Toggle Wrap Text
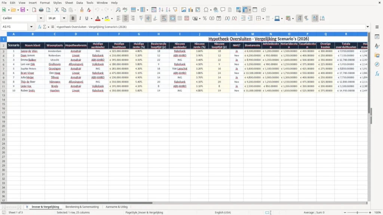The height and width of the screenshot is (215, 383). pos(164,18)
